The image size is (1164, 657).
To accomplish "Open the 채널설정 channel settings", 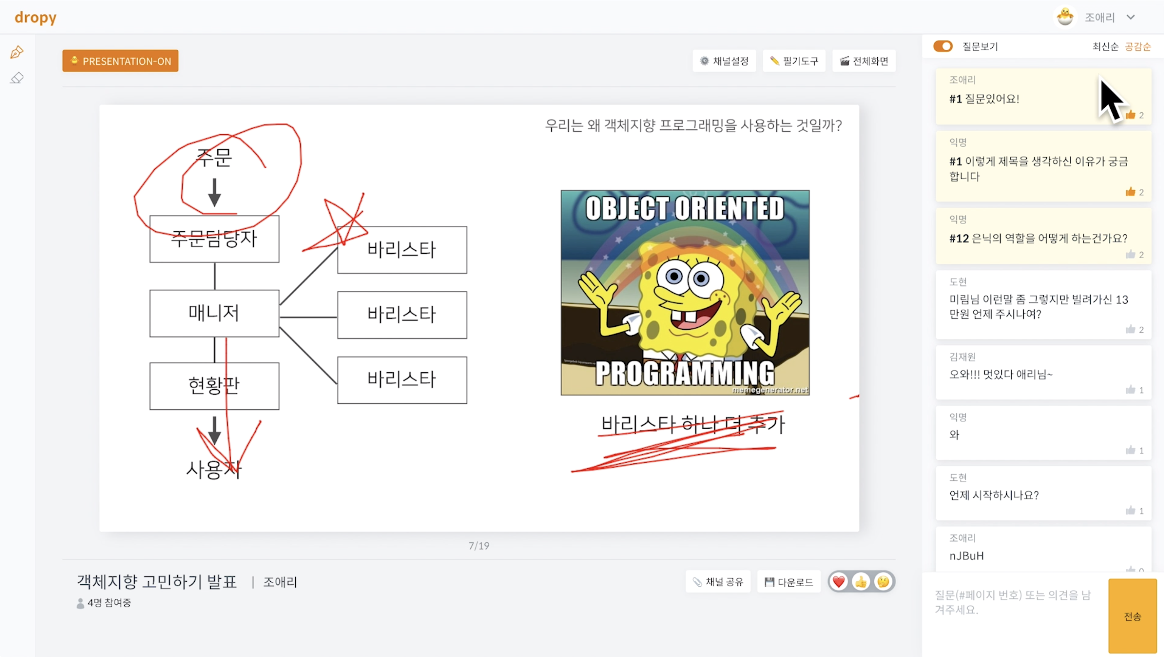I will 724,61.
